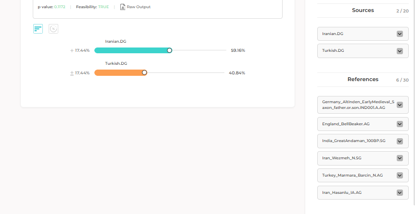415x214 pixels.
Task: Switch to the pie chart view icon
Action: tap(53, 29)
